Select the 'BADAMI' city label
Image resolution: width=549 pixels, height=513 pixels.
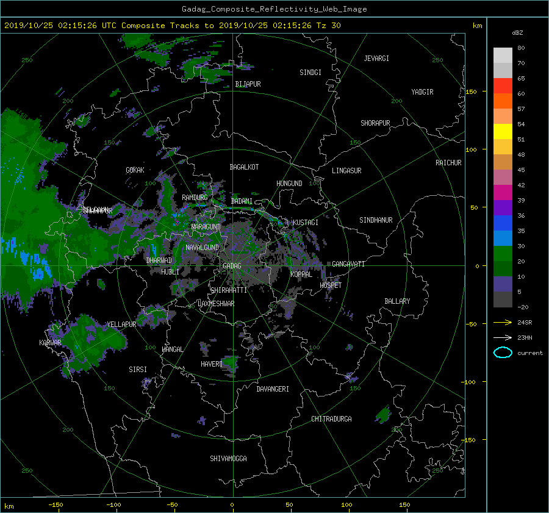(x=242, y=201)
